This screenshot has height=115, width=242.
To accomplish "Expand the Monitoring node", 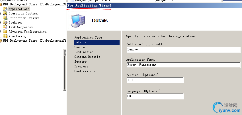I will coord(1,36).
